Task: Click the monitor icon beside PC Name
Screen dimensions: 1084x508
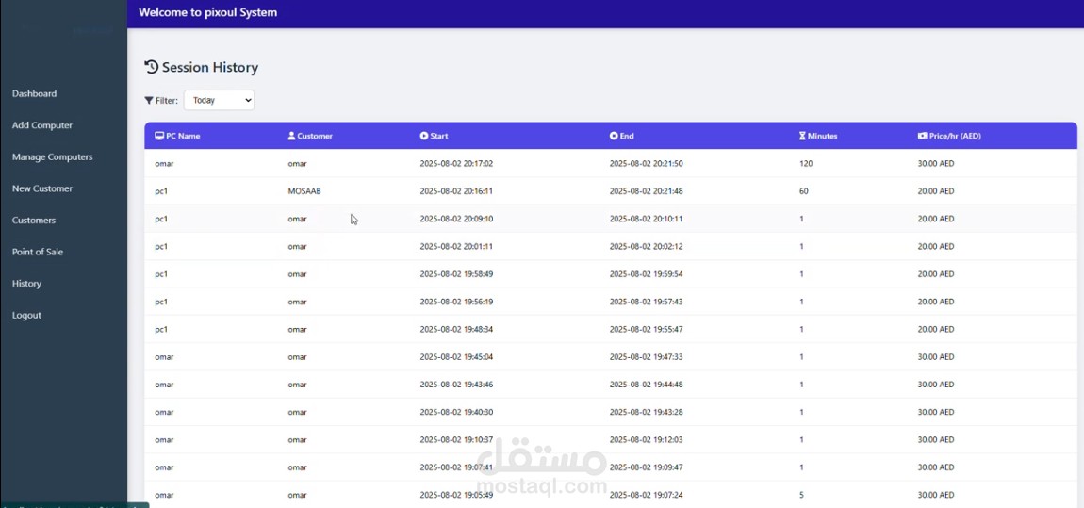Action: click(159, 136)
